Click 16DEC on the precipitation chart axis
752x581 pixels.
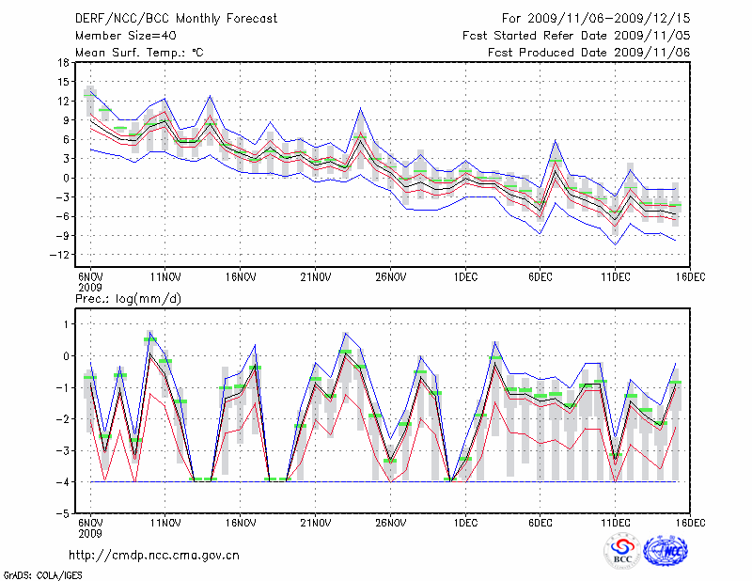point(691,522)
